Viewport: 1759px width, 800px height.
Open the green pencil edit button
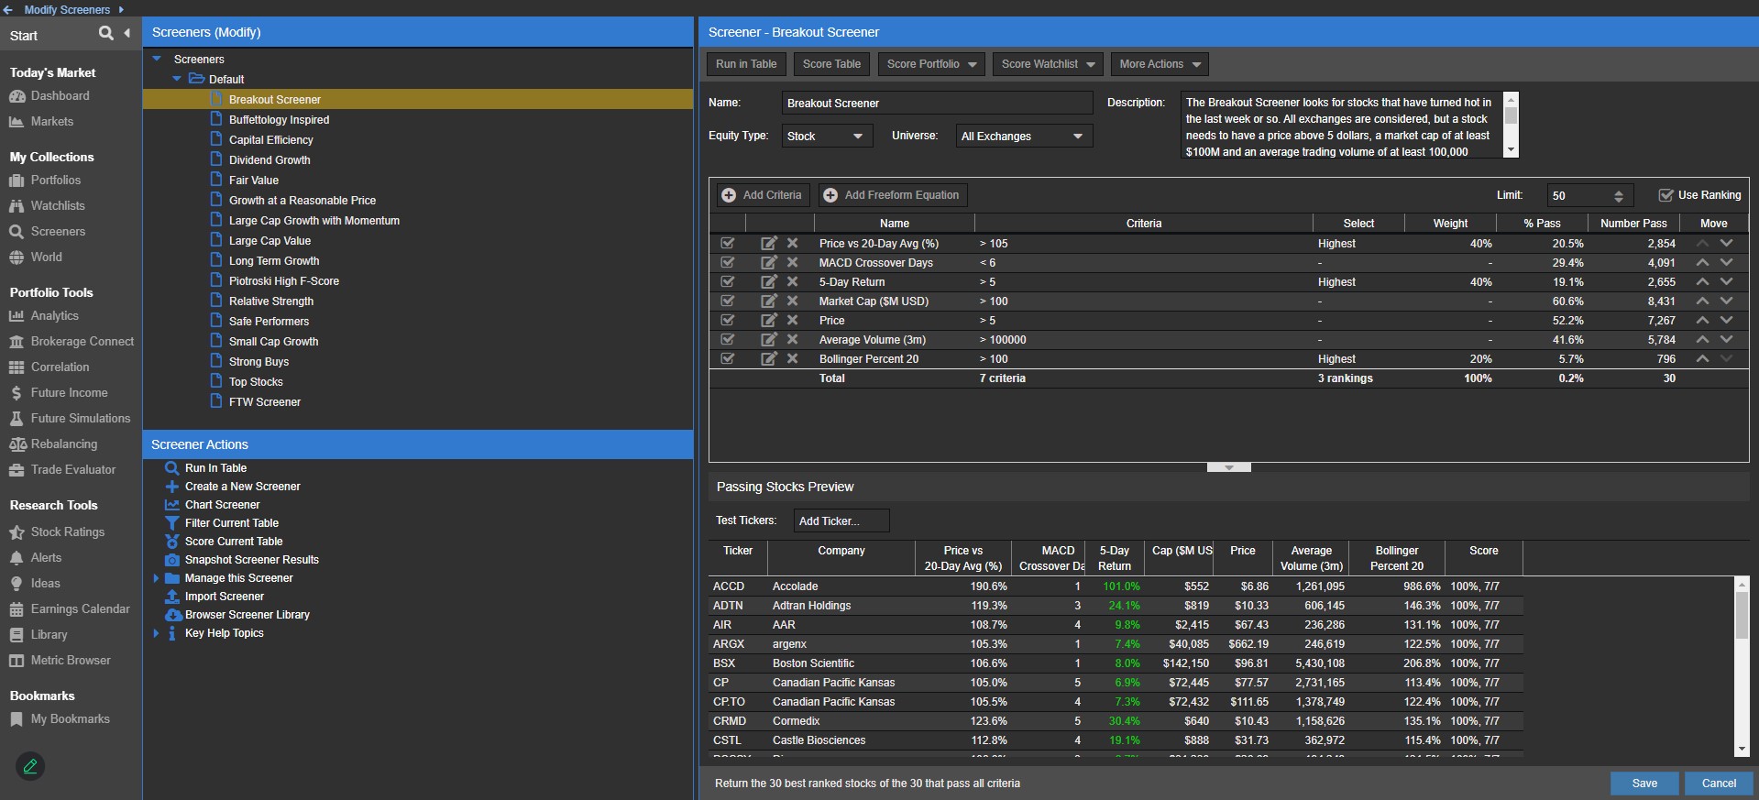(x=30, y=766)
